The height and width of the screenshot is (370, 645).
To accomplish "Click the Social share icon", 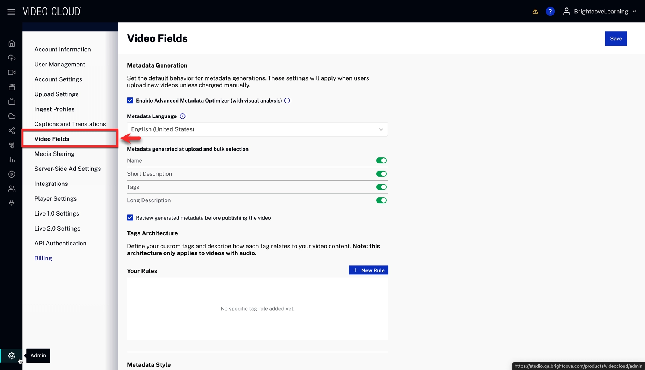I will (12, 131).
